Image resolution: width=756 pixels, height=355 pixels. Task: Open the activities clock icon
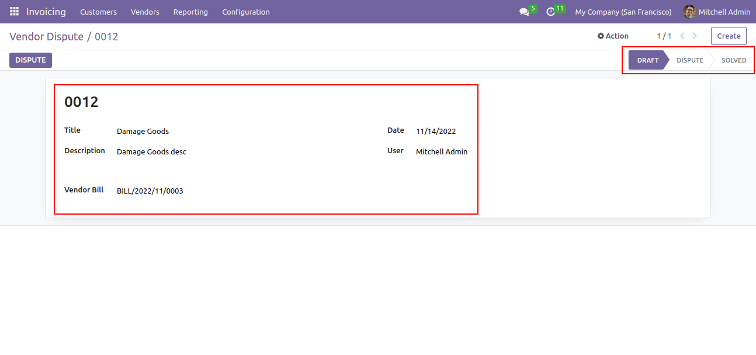click(550, 12)
